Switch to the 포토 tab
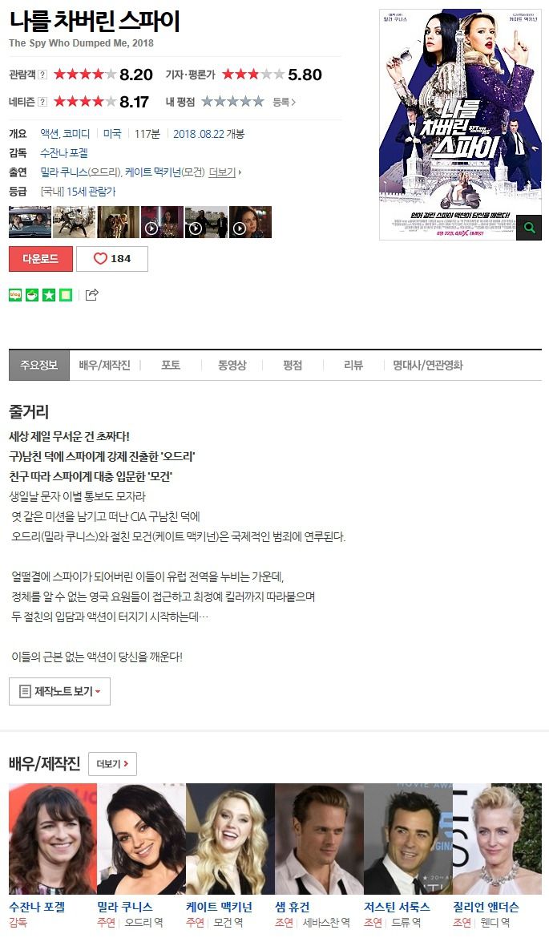Viewport: 549px width, 938px height. pyautogui.click(x=171, y=365)
